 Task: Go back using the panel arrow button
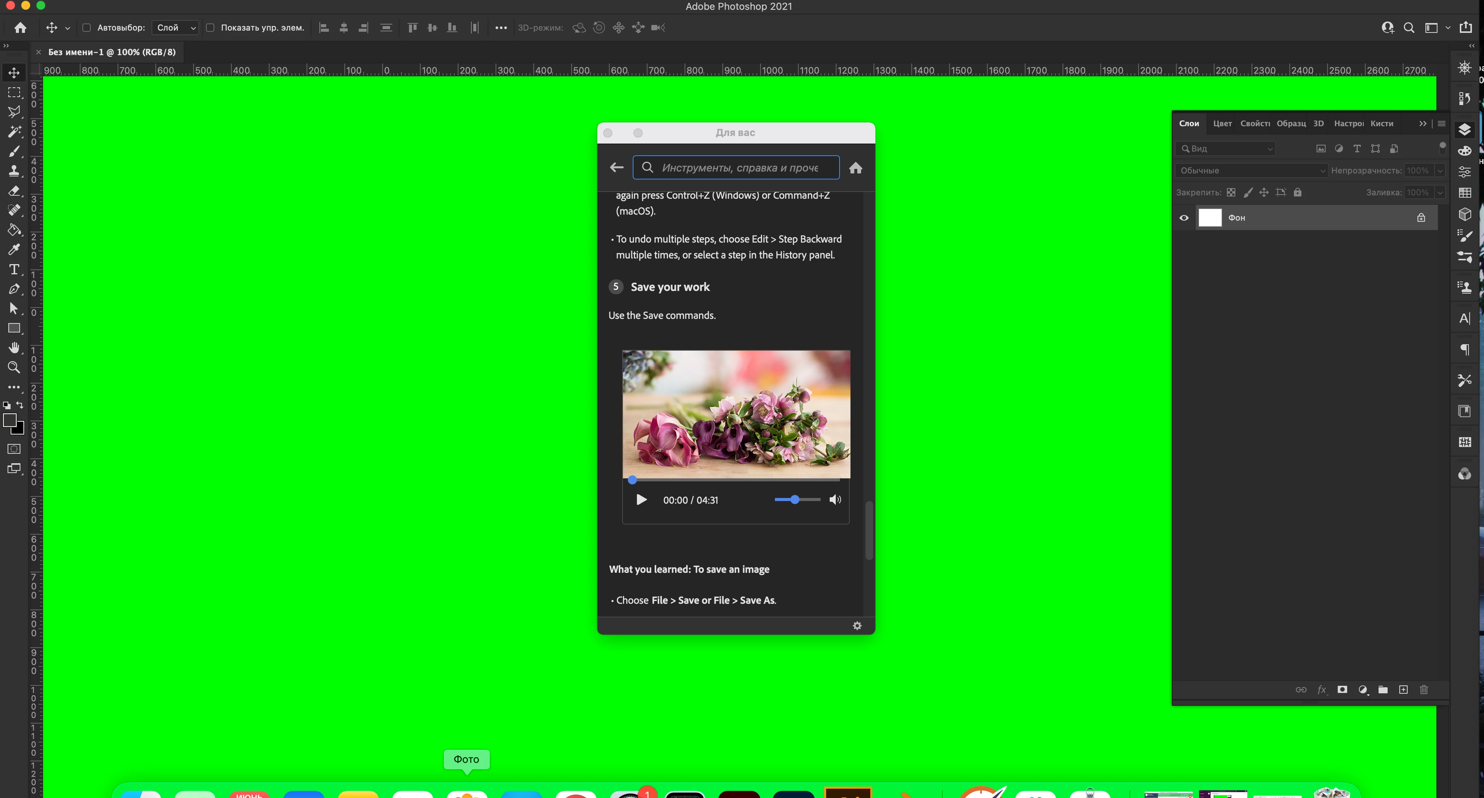[617, 167]
